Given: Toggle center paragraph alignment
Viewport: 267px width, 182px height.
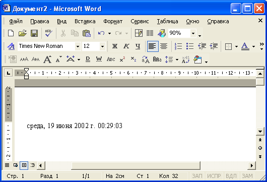Looking at the screenshot, I should coord(164,46).
